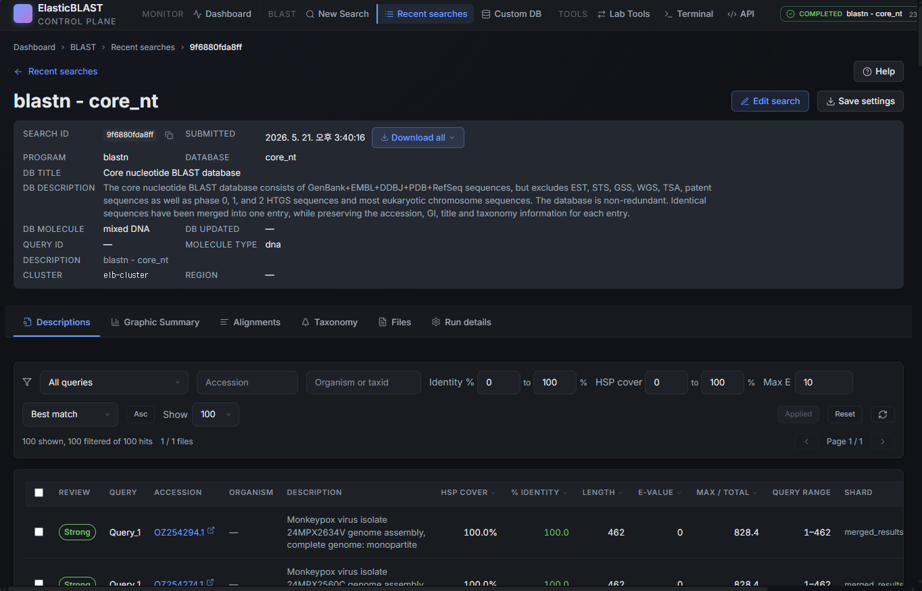Go back via the Recent searches link

pos(63,72)
